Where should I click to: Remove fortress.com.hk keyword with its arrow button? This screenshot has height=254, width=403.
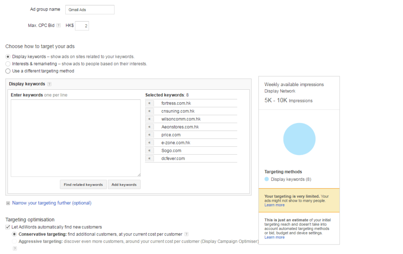click(149, 103)
